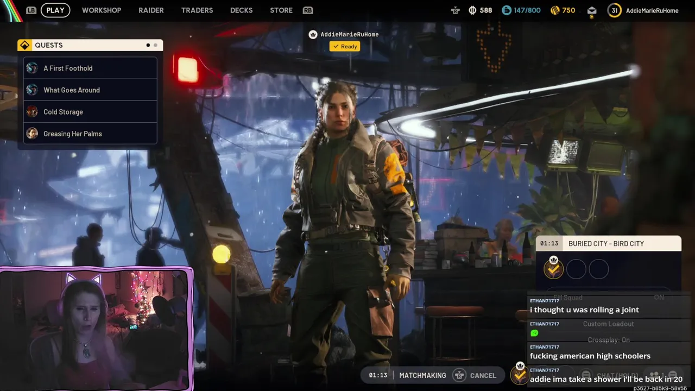Go to the TRADERS tab
This screenshot has height=391, width=695.
[197, 10]
